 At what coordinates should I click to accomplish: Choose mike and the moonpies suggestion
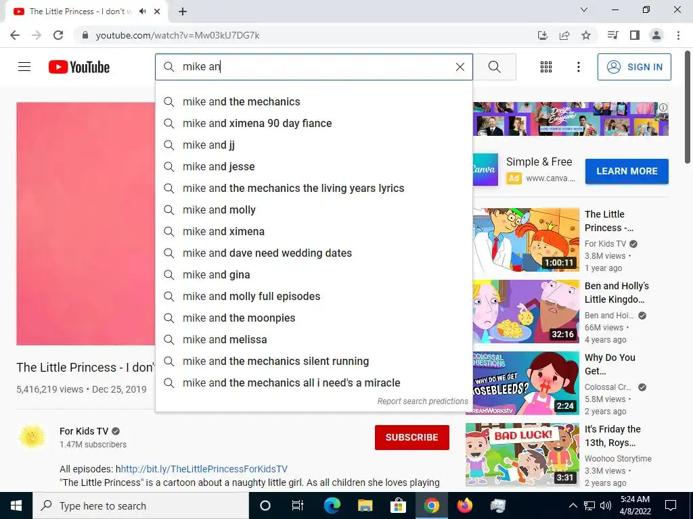314,318
